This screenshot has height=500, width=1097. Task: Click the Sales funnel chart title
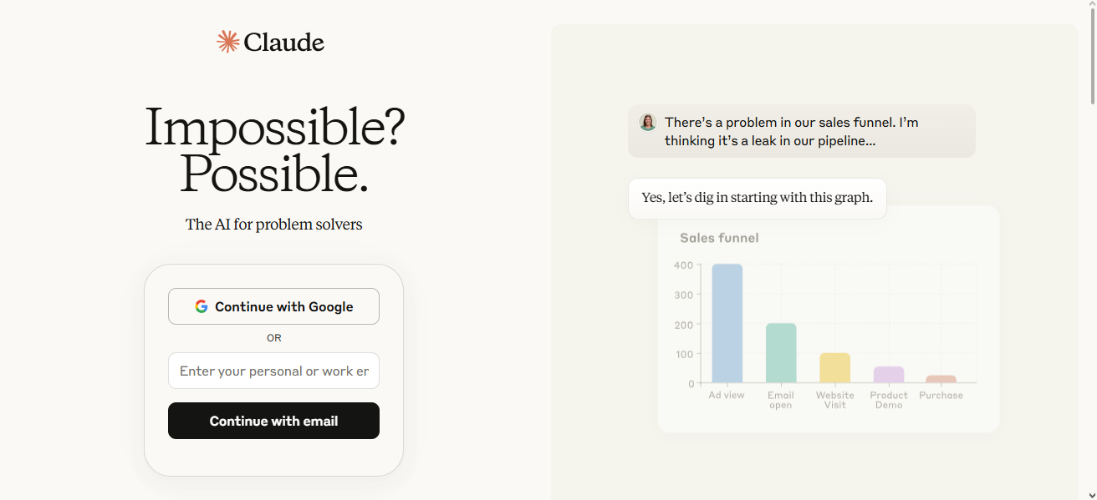pos(719,238)
